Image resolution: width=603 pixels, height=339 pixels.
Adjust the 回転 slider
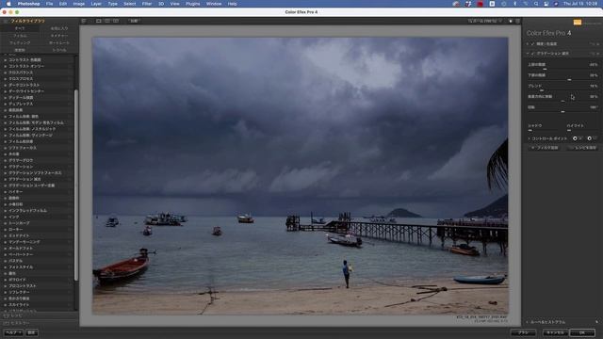562,112
